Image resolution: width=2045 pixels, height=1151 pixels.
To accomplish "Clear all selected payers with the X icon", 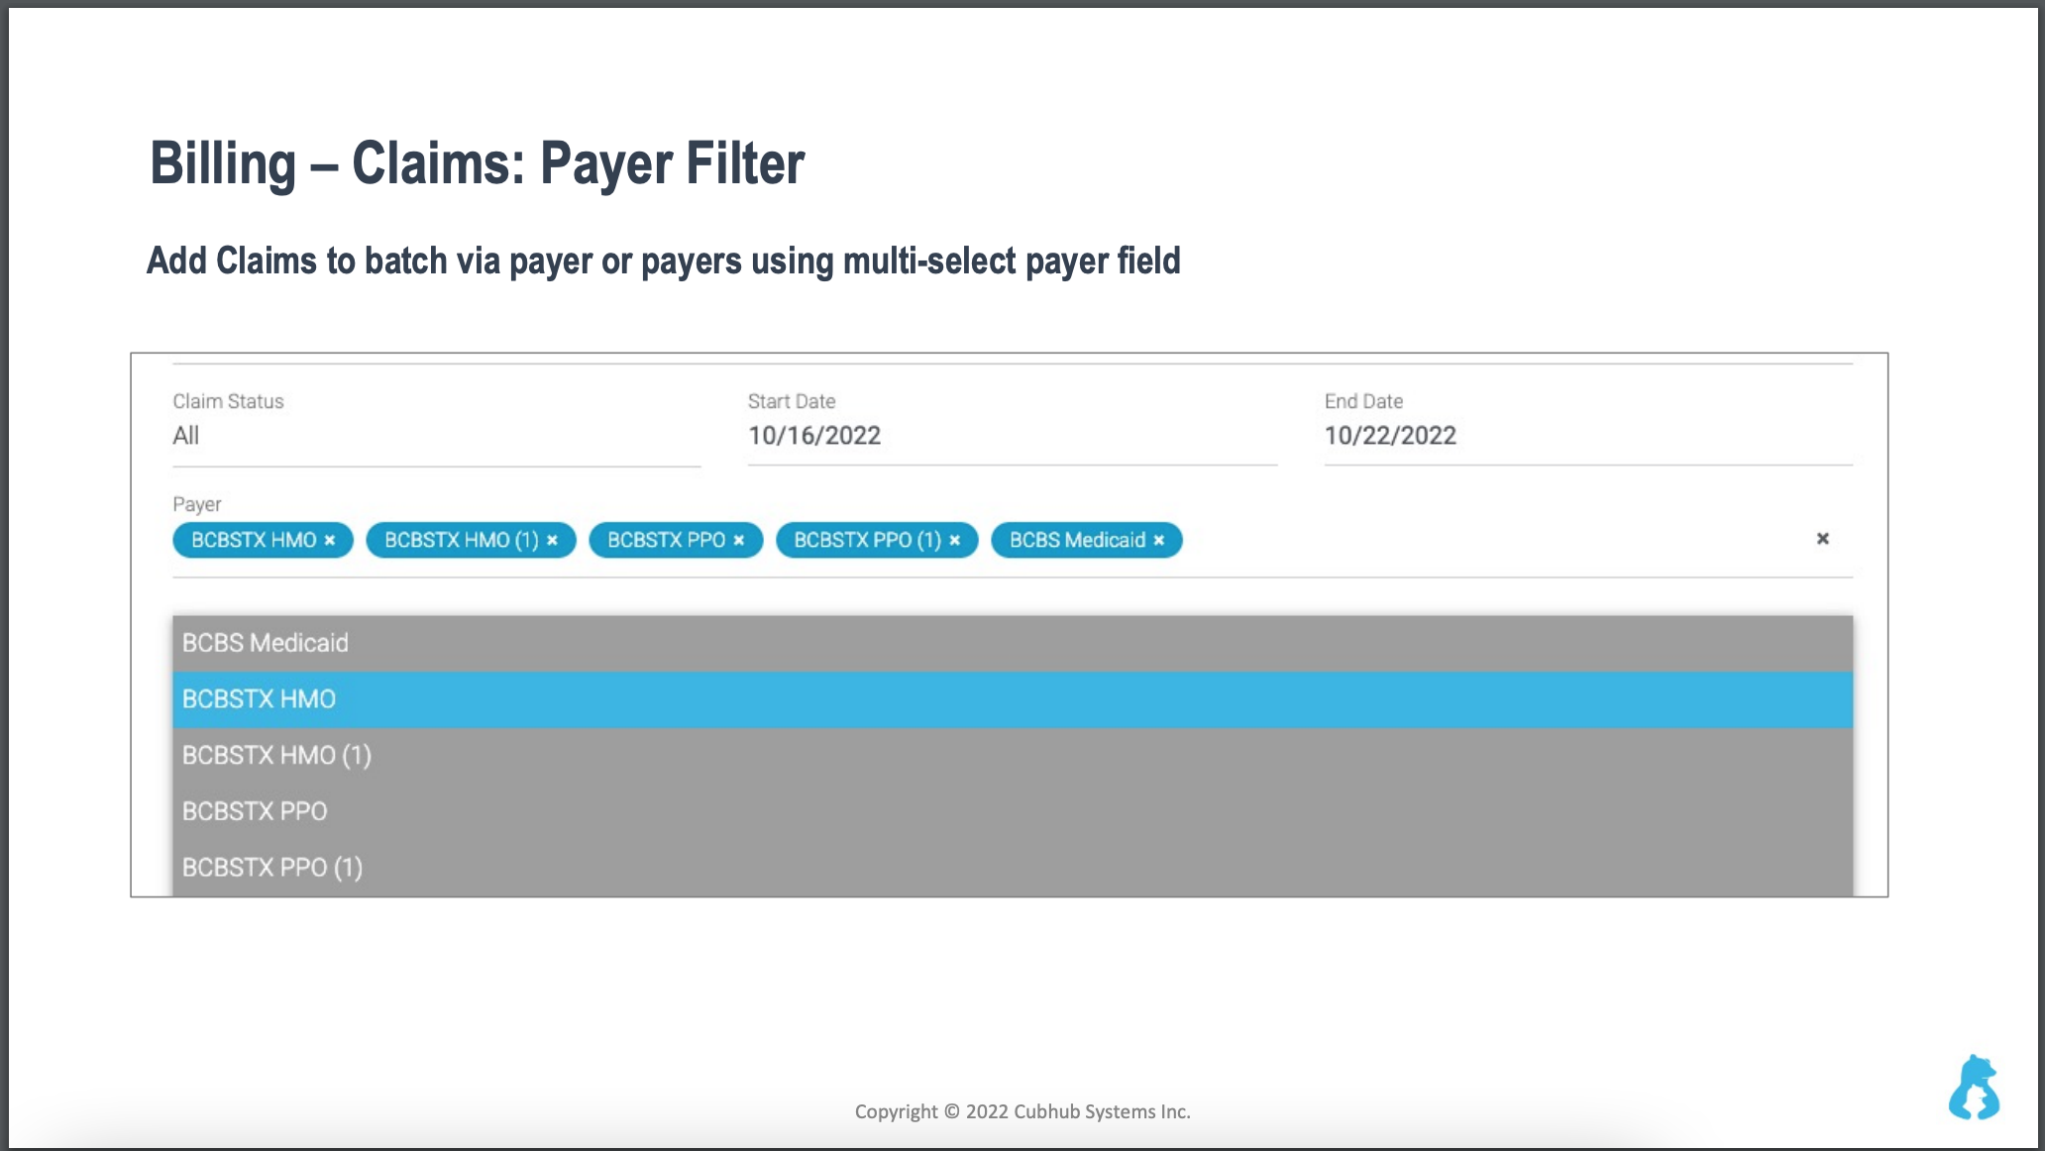I will coord(1822,539).
